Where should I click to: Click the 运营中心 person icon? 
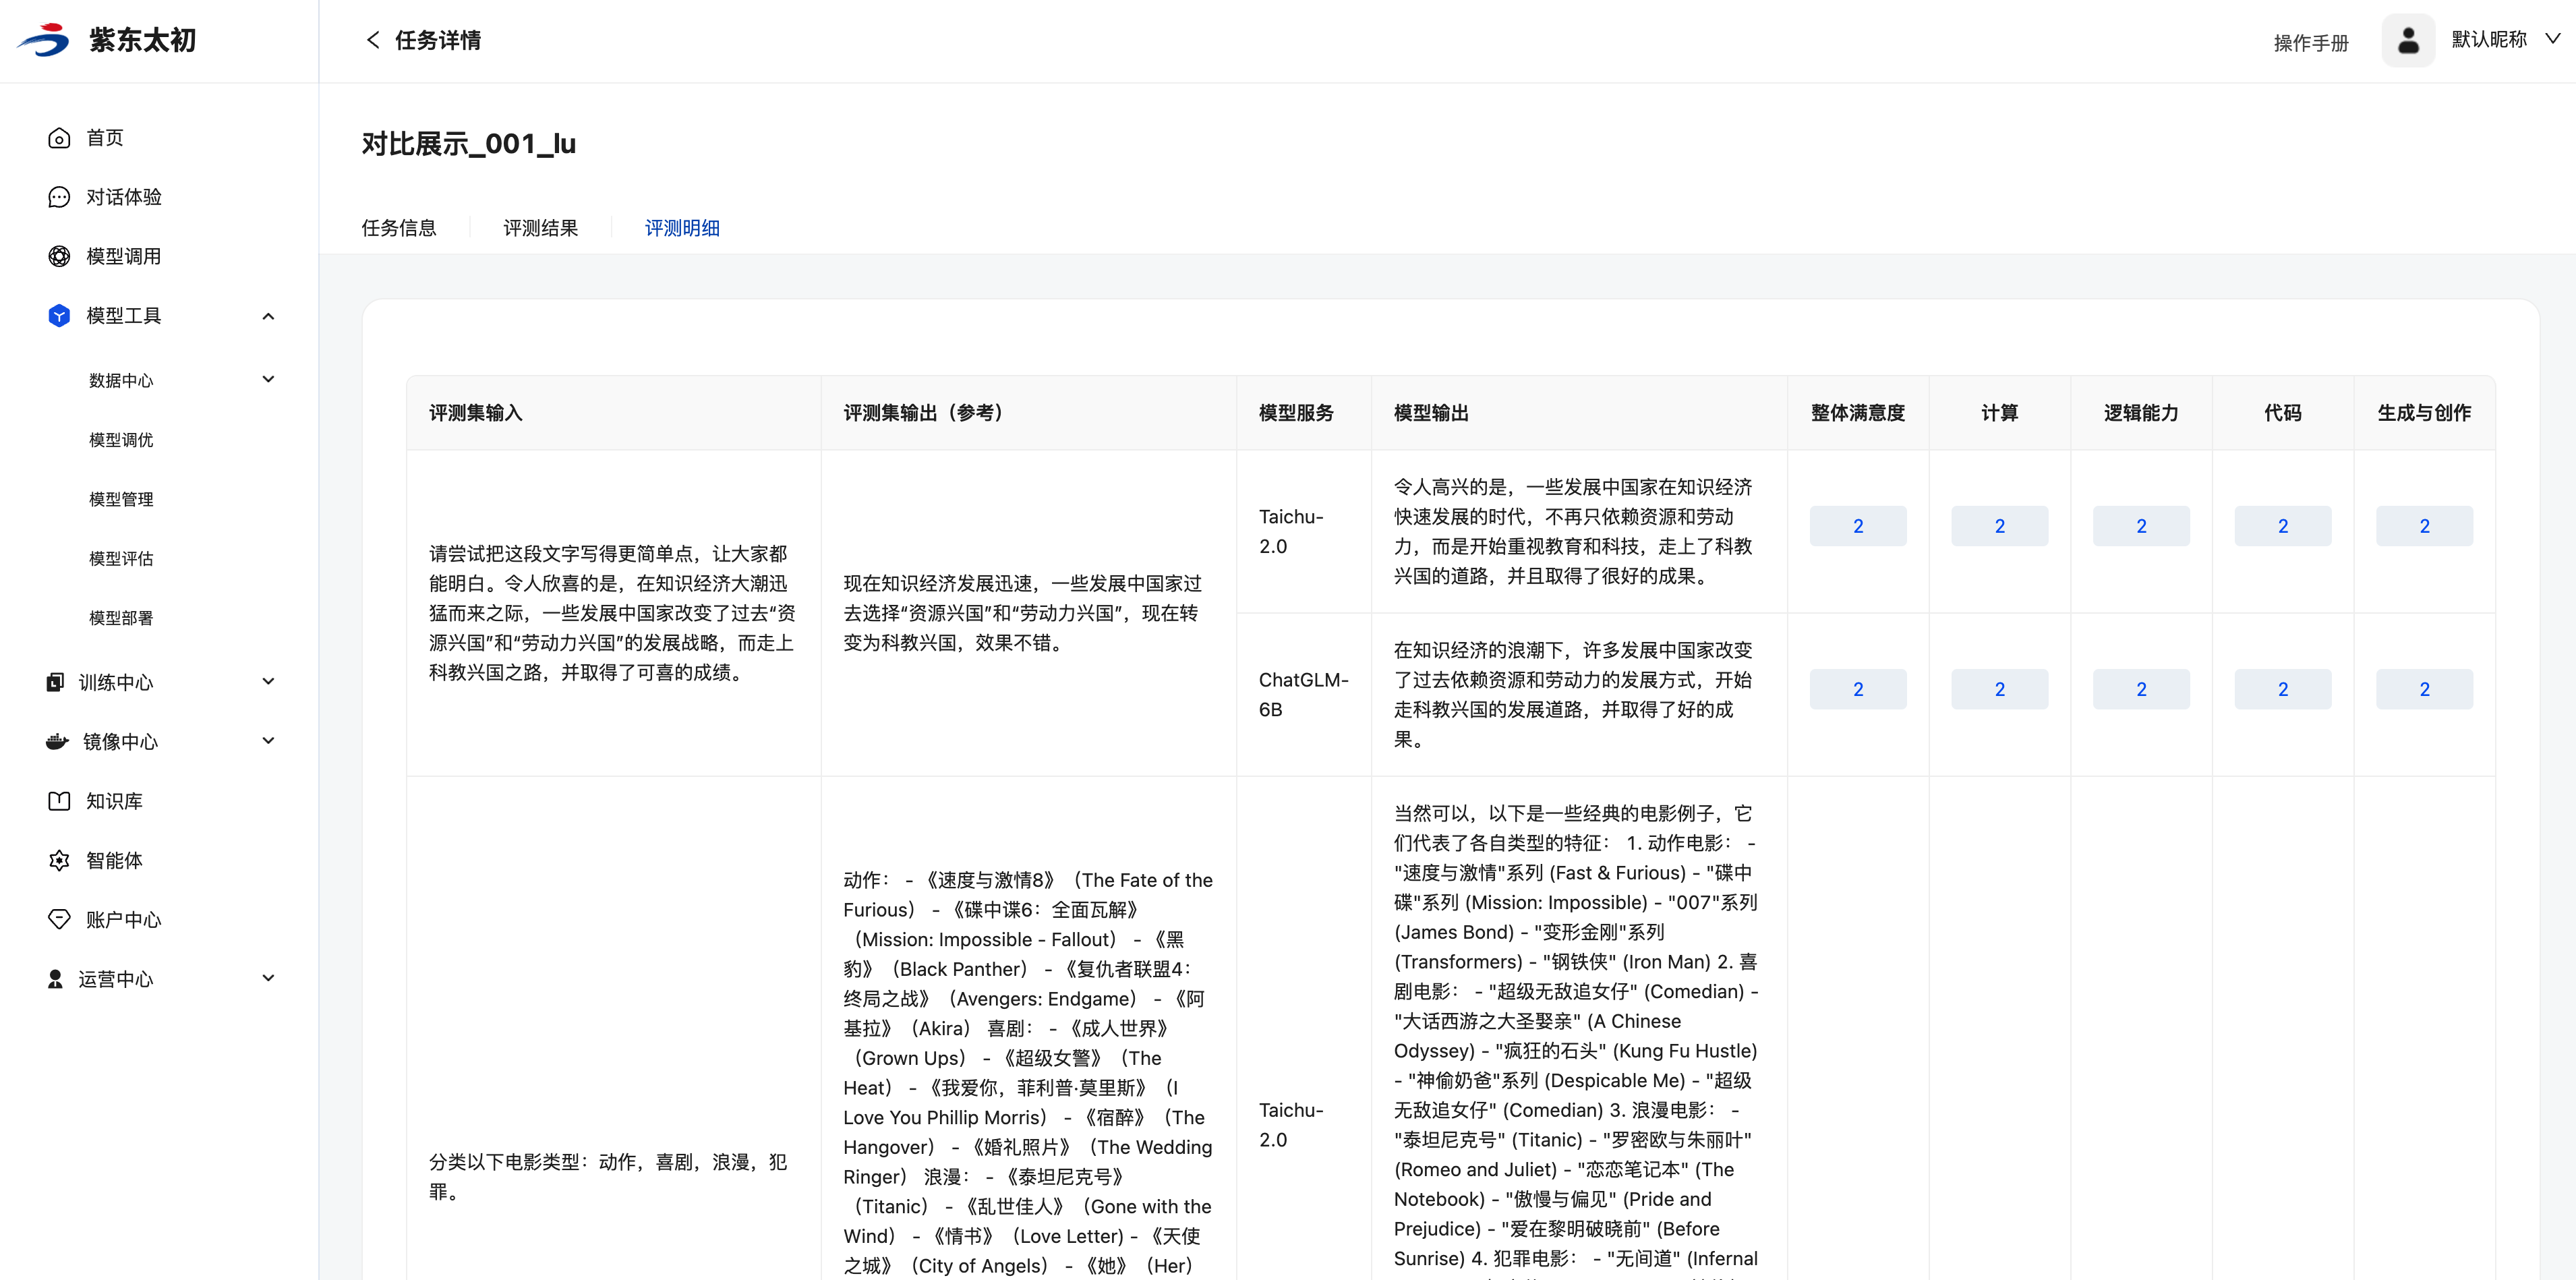click(x=55, y=979)
